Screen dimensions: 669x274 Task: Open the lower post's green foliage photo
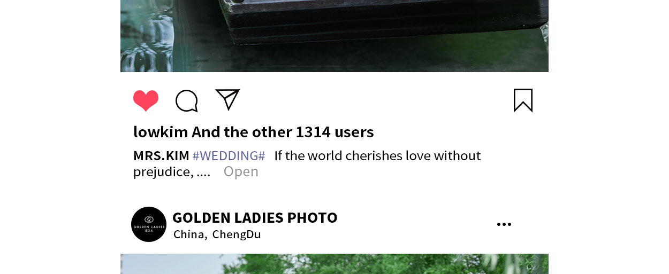pos(334,264)
